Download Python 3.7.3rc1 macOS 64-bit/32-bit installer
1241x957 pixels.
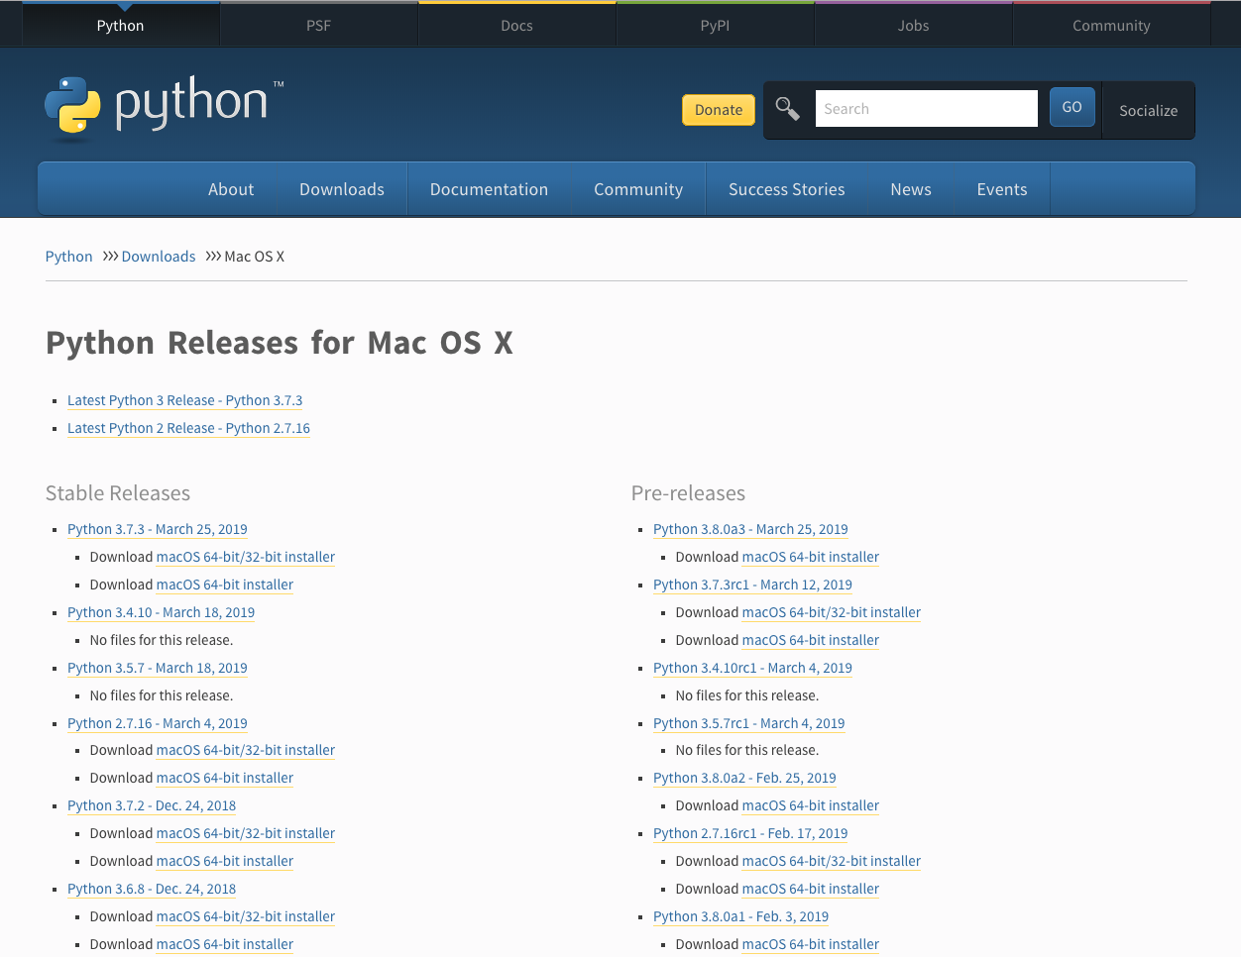[832, 612]
